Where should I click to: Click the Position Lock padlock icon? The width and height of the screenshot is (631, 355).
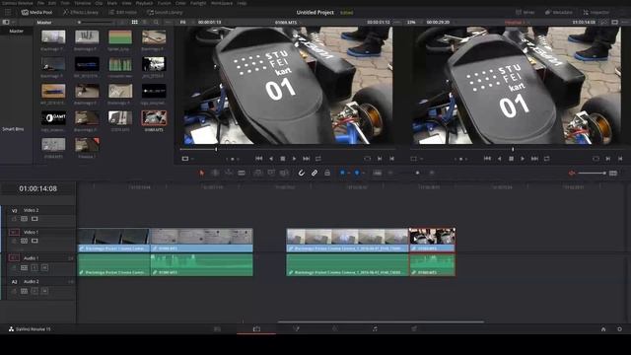tap(327, 174)
